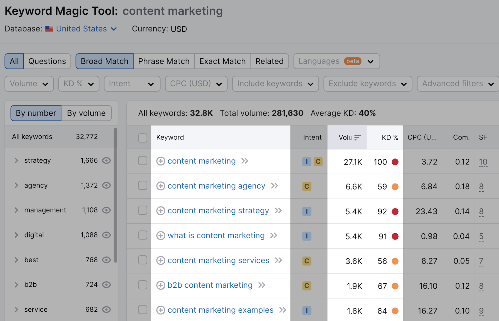Open 'content marketing strategy' details via double-arrow icon
Viewport: 499px width, 321px height.
click(x=278, y=211)
